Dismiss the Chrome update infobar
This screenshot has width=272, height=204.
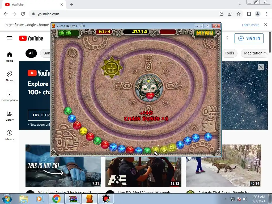[266, 25]
